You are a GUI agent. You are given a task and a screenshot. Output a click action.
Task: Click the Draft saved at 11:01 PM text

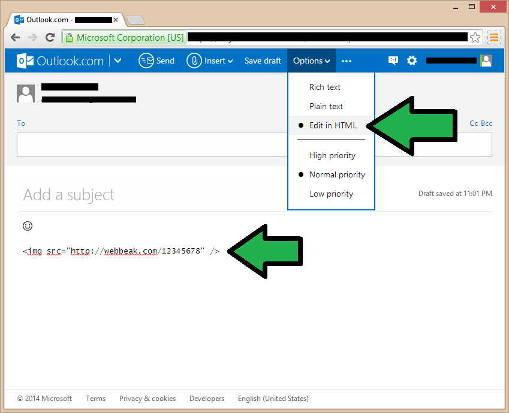(455, 194)
